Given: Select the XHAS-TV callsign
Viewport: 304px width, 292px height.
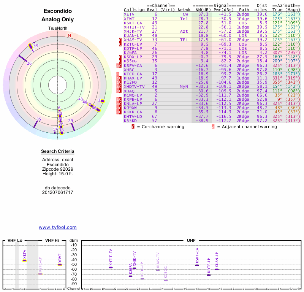Looking at the screenshot, I should (x=133, y=40).
